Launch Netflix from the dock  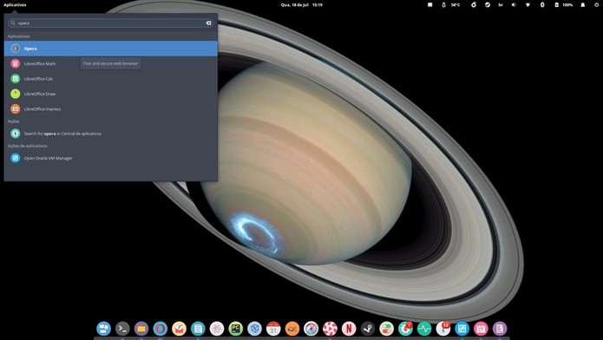point(349,329)
